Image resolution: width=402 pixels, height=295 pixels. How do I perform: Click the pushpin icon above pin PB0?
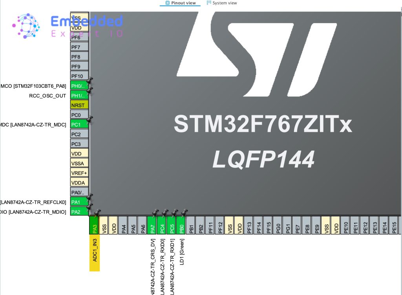click(185, 213)
